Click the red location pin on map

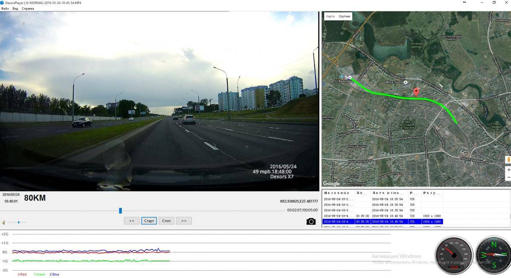coord(416,92)
